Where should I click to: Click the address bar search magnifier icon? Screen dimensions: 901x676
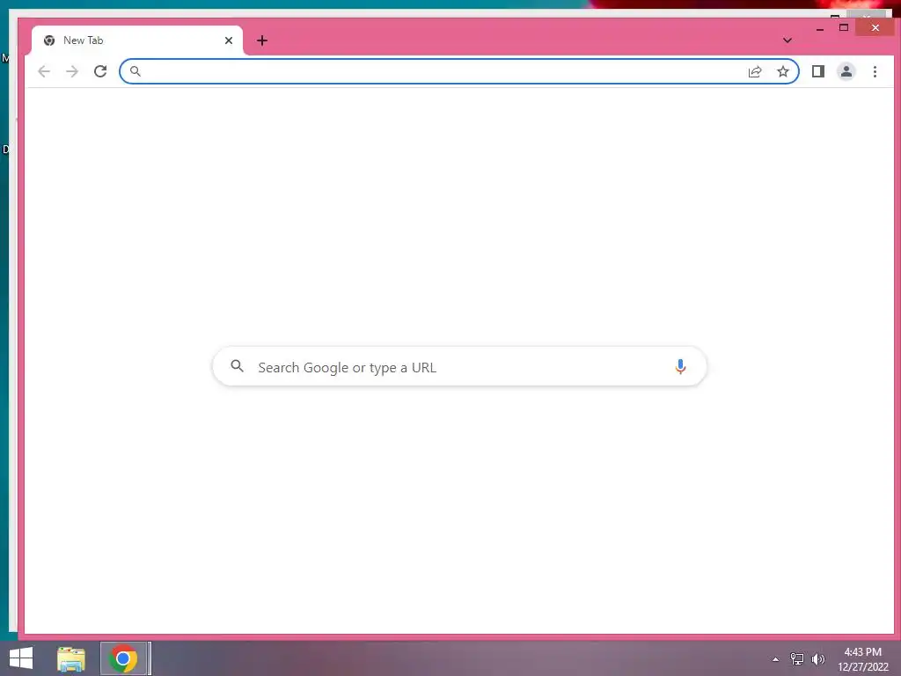[135, 71]
